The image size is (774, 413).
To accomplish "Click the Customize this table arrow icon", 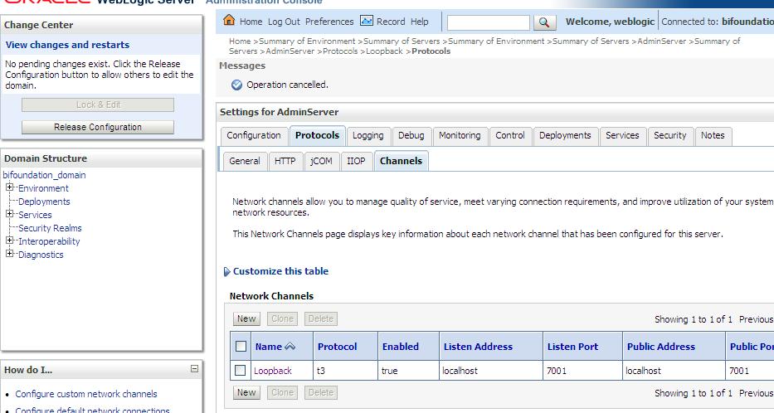I will coord(227,272).
